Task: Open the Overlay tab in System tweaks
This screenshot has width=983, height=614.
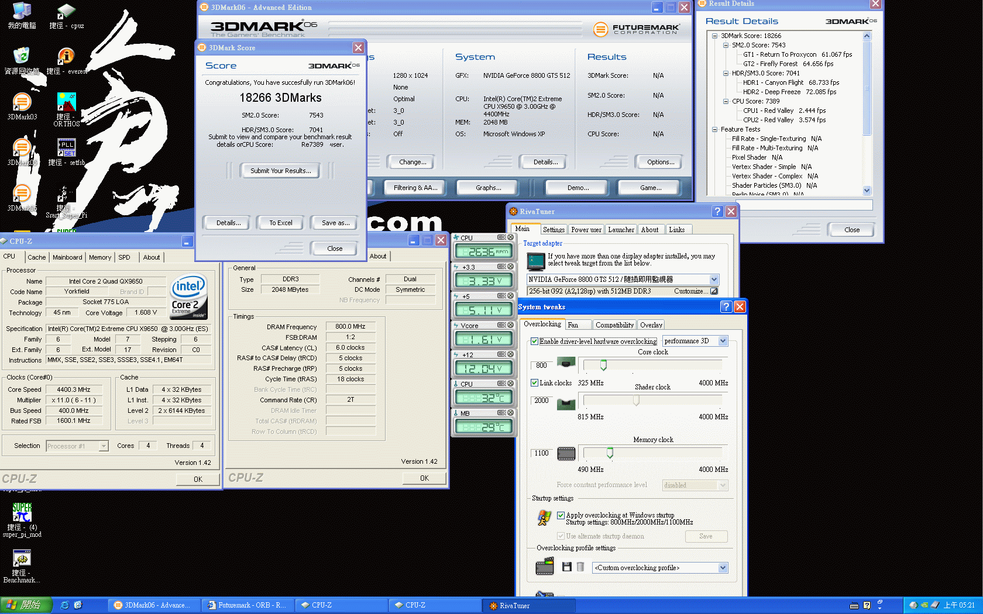Action: [x=651, y=325]
